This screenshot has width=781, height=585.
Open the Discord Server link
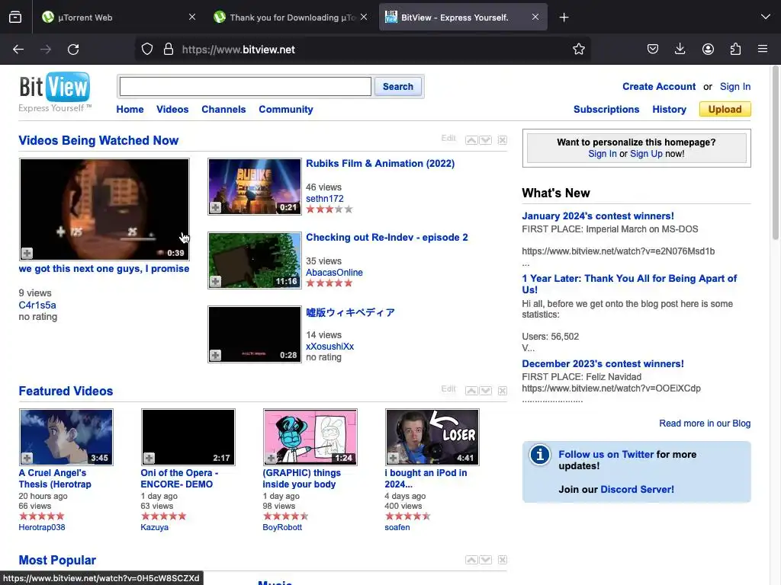coord(637,490)
